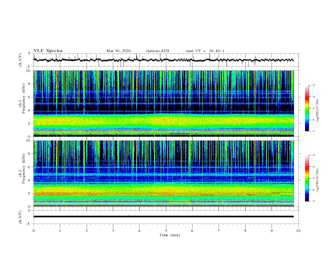Click the ch.2 Frequency (kHz) axis label
This screenshot has width=336, height=259.
[22, 168]
